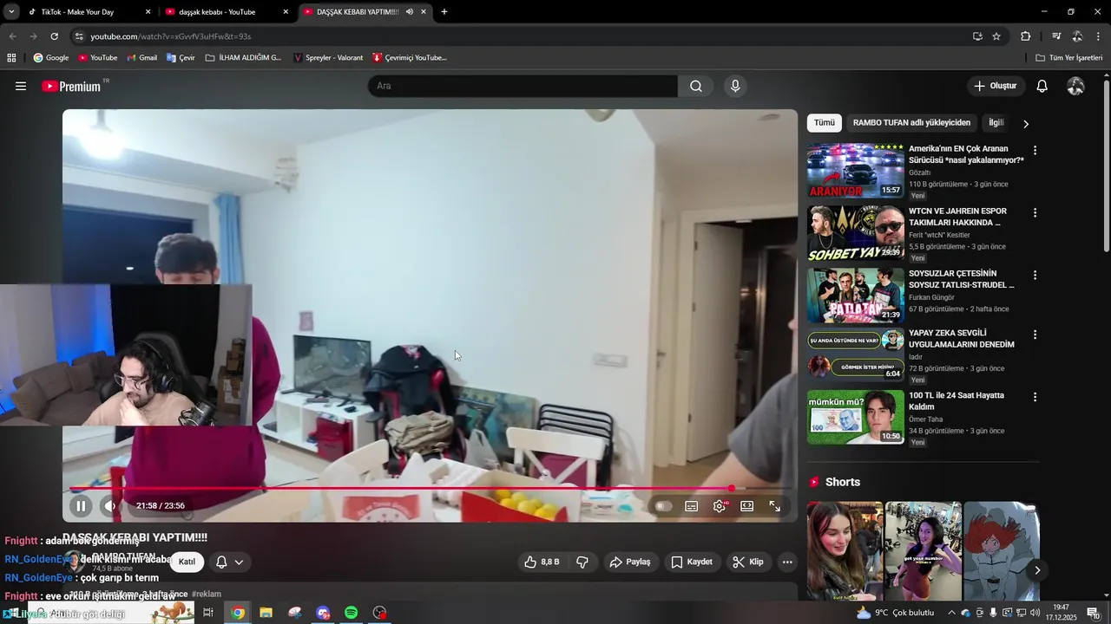Viewport: 1111px width, 624px height.
Task: Open Spotify from the taskbar
Action: tap(351, 613)
